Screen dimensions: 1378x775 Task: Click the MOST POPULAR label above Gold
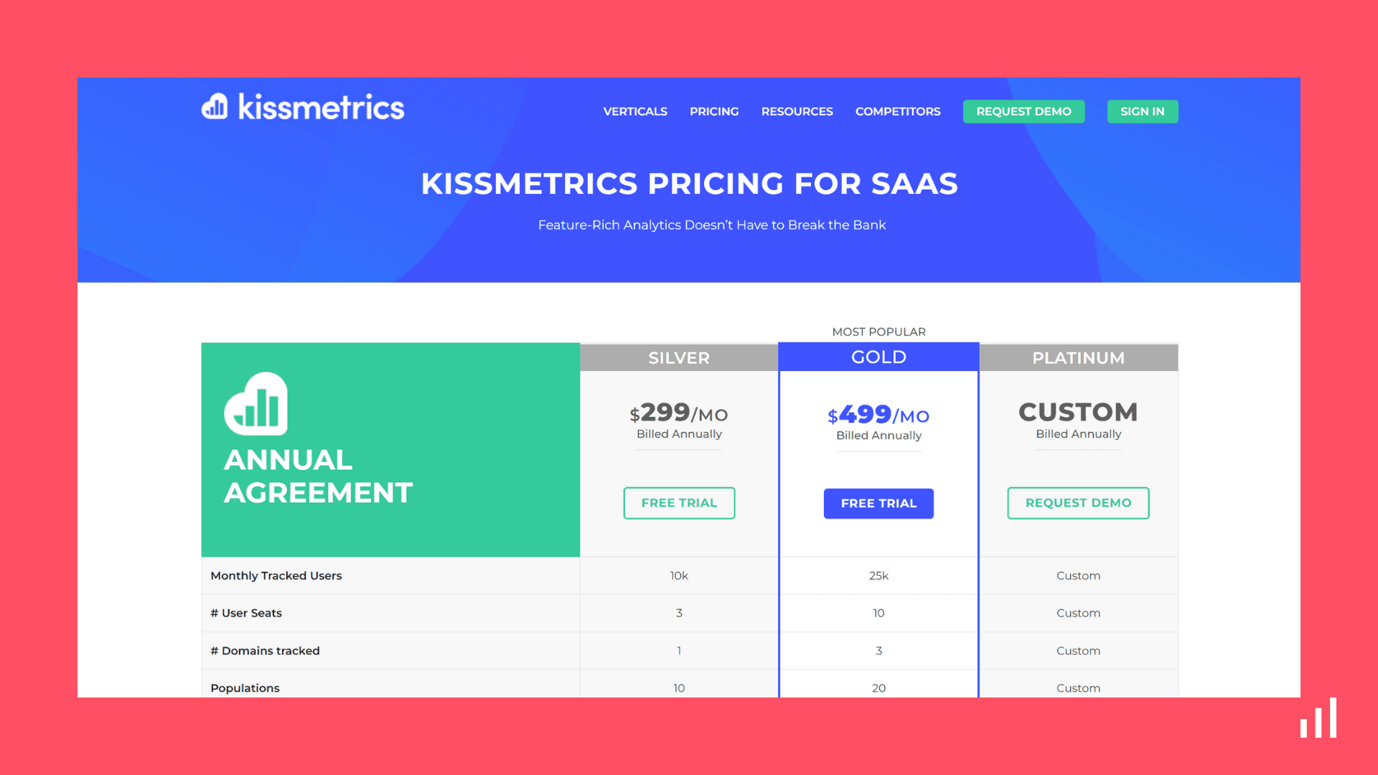pos(878,332)
